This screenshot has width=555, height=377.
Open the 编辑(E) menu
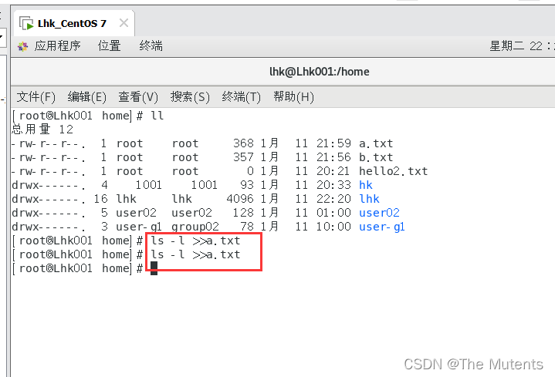[87, 96]
